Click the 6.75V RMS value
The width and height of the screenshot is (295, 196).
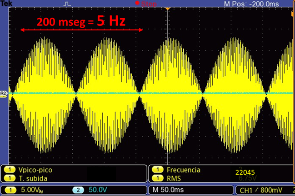tap(248, 178)
